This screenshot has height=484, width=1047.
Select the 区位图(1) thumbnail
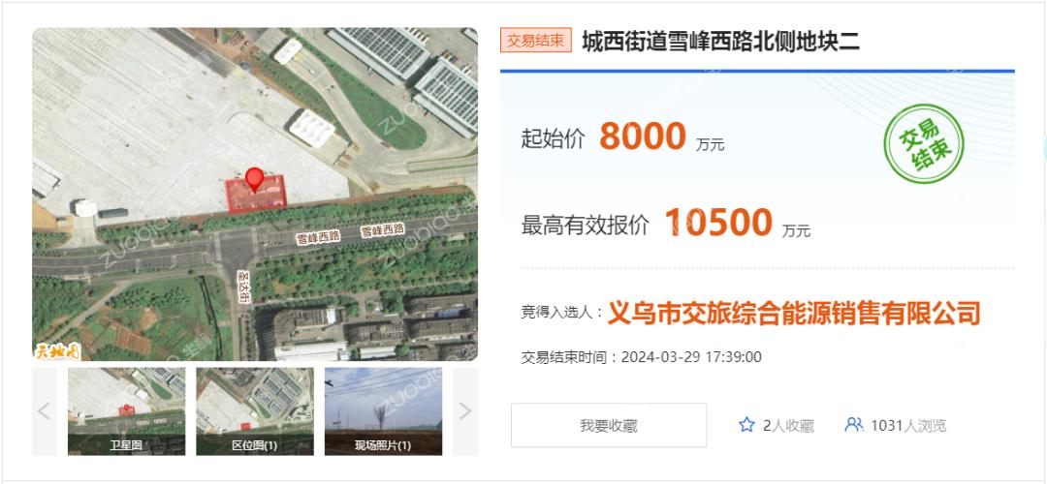[254, 411]
